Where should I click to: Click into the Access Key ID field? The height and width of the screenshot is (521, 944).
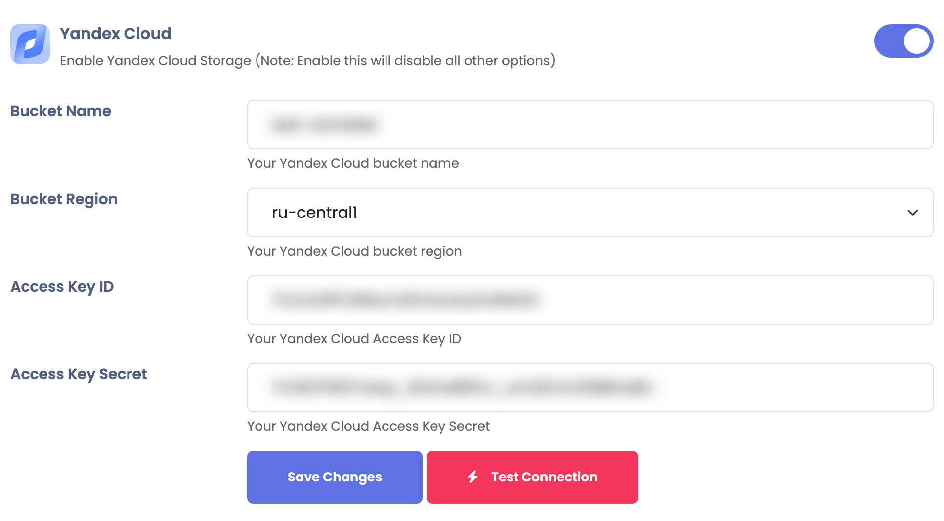pyautogui.click(x=589, y=300)
